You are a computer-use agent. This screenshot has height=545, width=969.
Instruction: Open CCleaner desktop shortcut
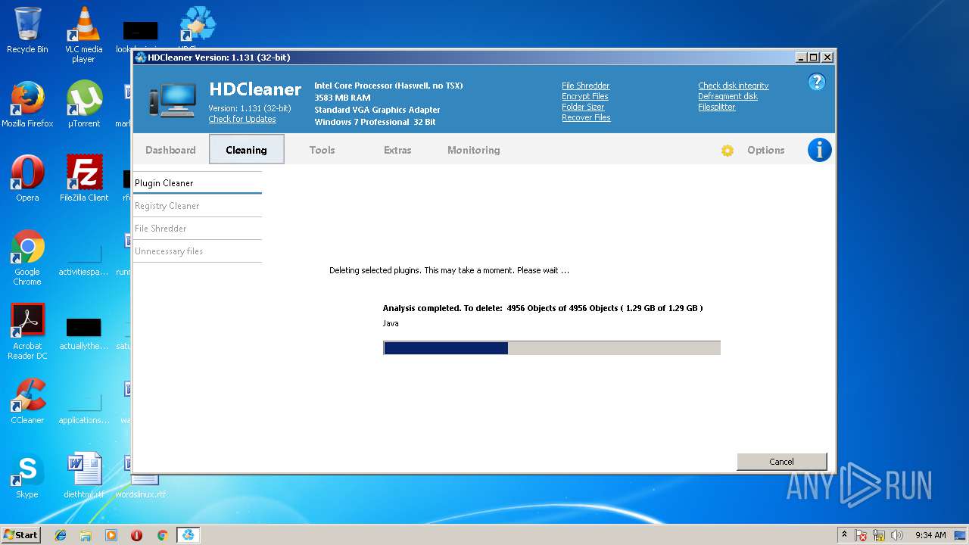click(27, 401)
